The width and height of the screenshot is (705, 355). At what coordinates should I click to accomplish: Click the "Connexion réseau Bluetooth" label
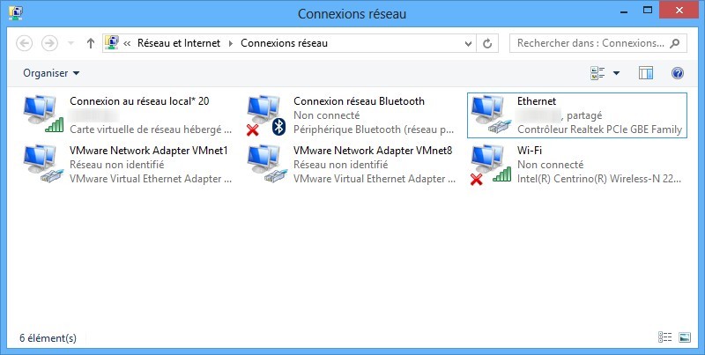pos(359,101)
